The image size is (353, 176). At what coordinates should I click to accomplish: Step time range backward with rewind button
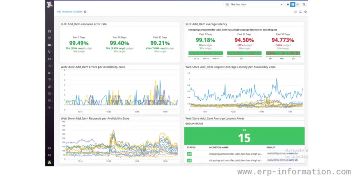click(288, 4)
